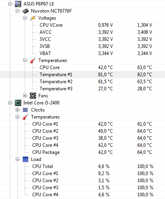Click the Nuvoton NCT6776F chip icon
165x199 pixels.
[x=25, y=11]
